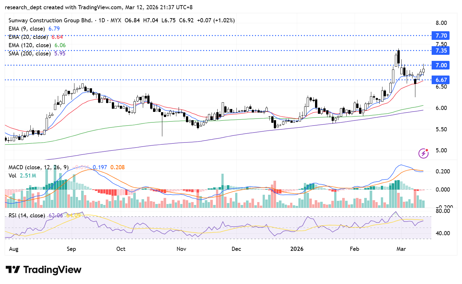Click the latest candlestick in March
The height and width of the screenshot is (284, 462).
click(424, 70)
